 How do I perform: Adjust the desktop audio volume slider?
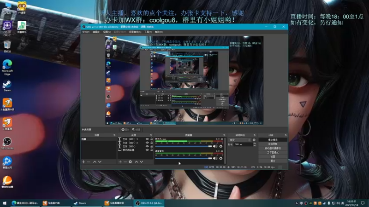(183, 158)
